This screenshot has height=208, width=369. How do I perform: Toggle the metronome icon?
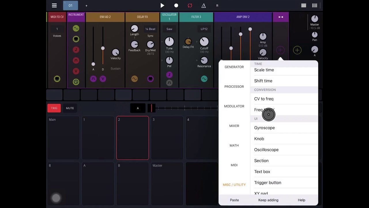tap(204, 5)
